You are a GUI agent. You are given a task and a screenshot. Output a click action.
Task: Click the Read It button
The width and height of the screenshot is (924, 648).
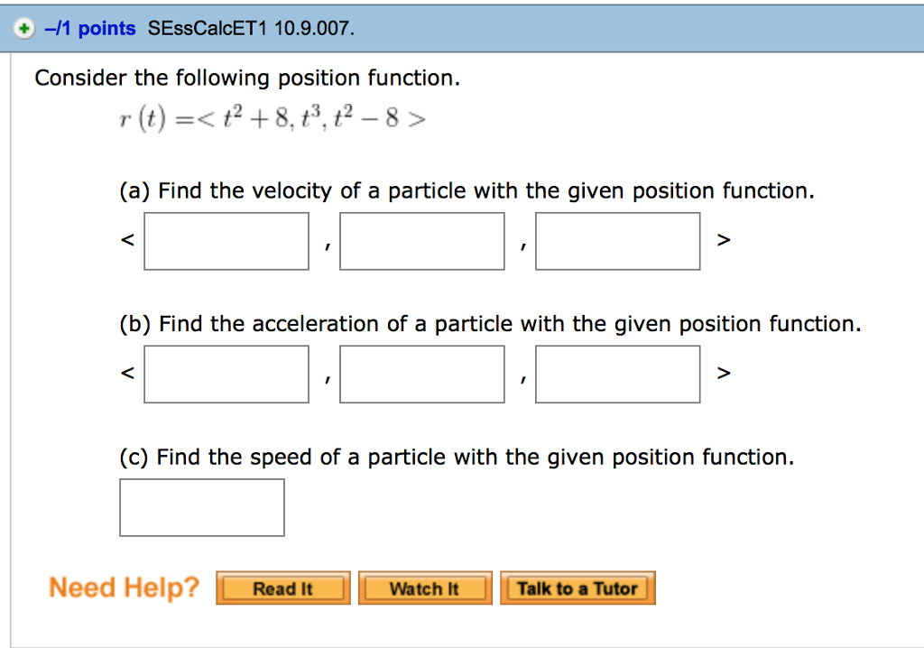click(282, 588)
